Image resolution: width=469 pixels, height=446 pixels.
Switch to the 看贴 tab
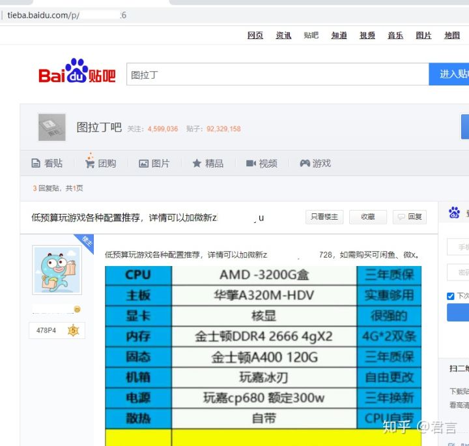[48, 163]
